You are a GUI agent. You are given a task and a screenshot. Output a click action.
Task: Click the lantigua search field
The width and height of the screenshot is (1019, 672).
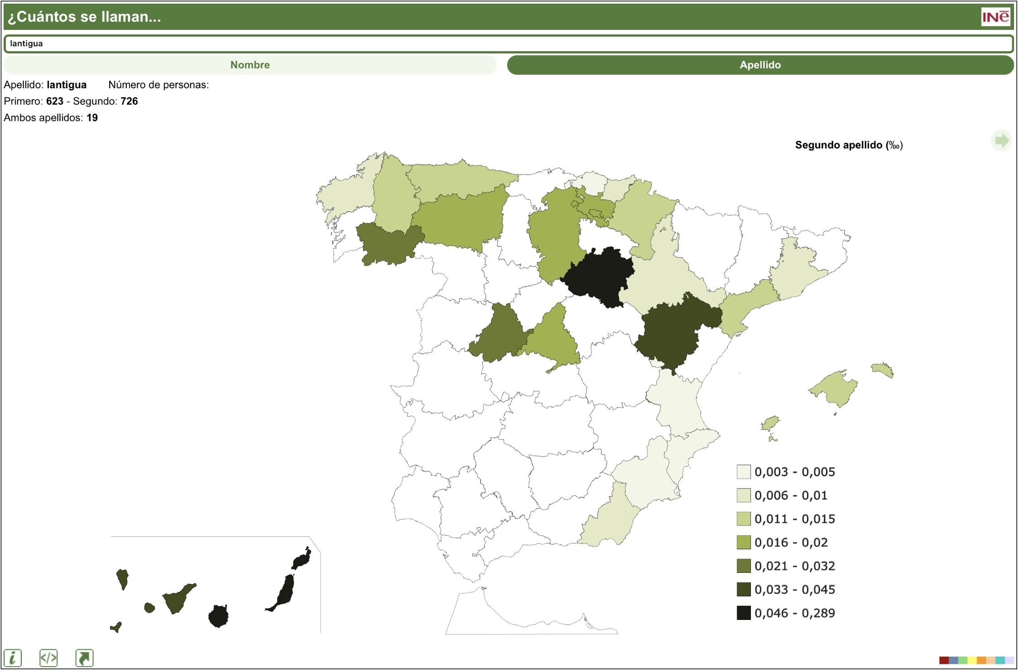click(x=507, y=44)
